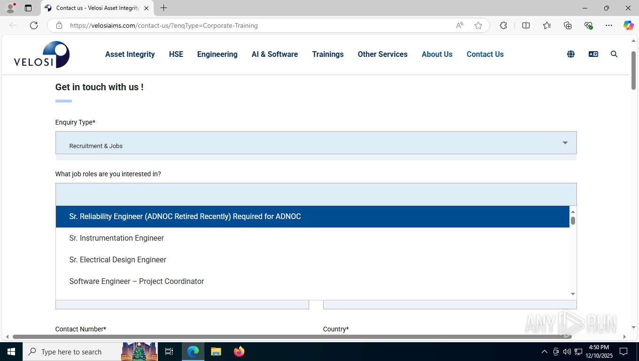Click the horizontal page scrollbar
639x361 pixels.
pos(292,337)
